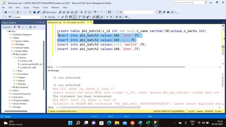Click the Save All icon
This screenshot has height=127, width=226.
click(38, 12)
